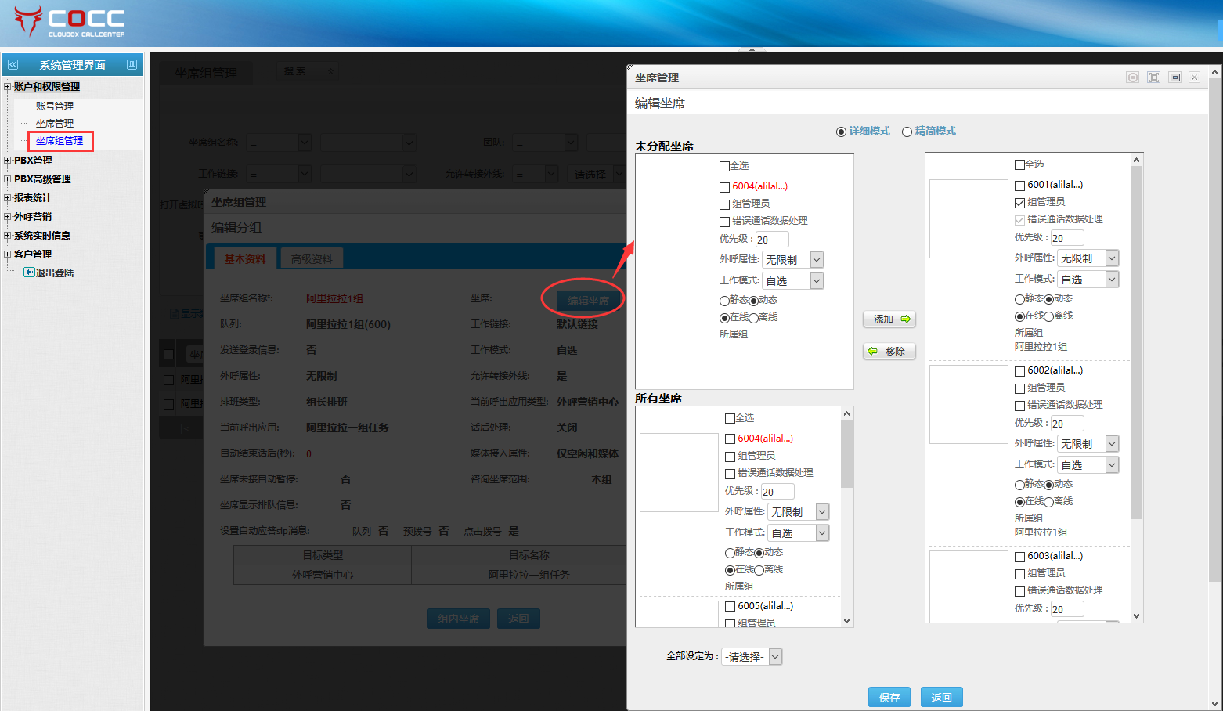Uncheck 组管理员 for agent 6001

pyautogui.click(x=1019, y=203)
